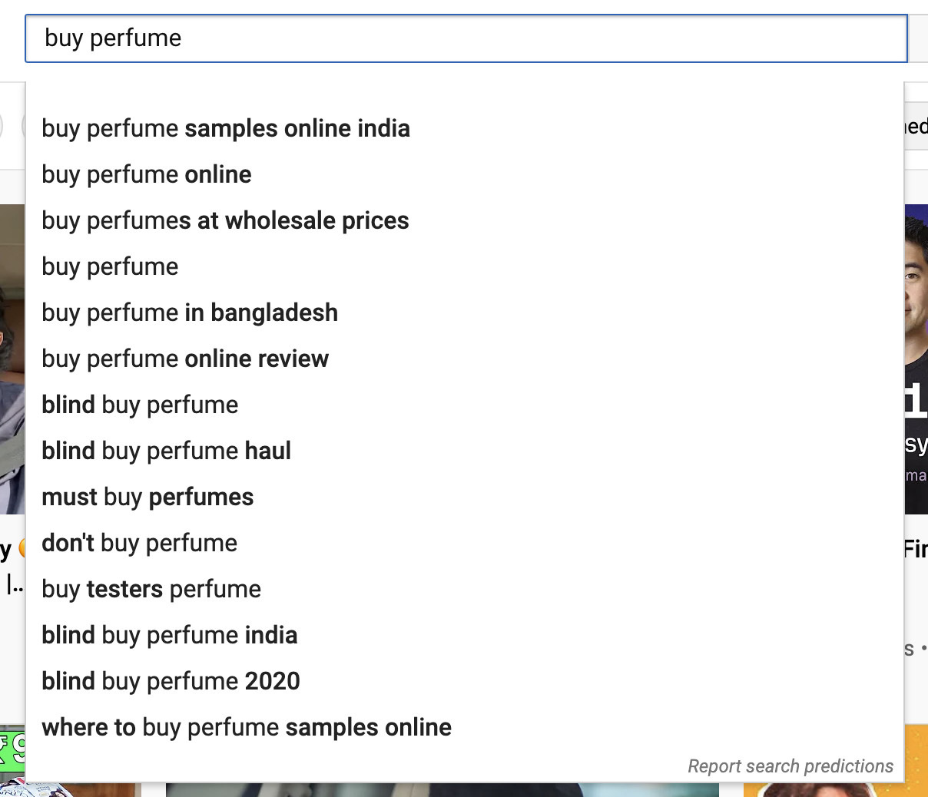Open 'Report search predictions' link

pyautogui.click(x=790, y=766)
